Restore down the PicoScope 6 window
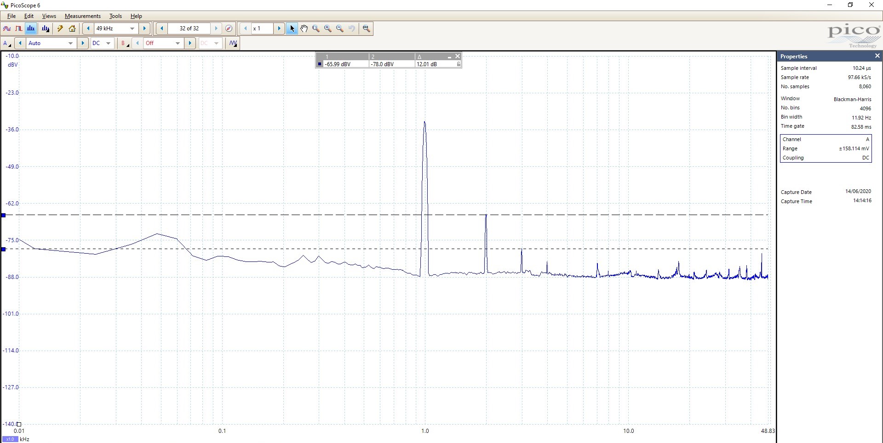The width and height of the screenshot is (883, 443). 850,5
